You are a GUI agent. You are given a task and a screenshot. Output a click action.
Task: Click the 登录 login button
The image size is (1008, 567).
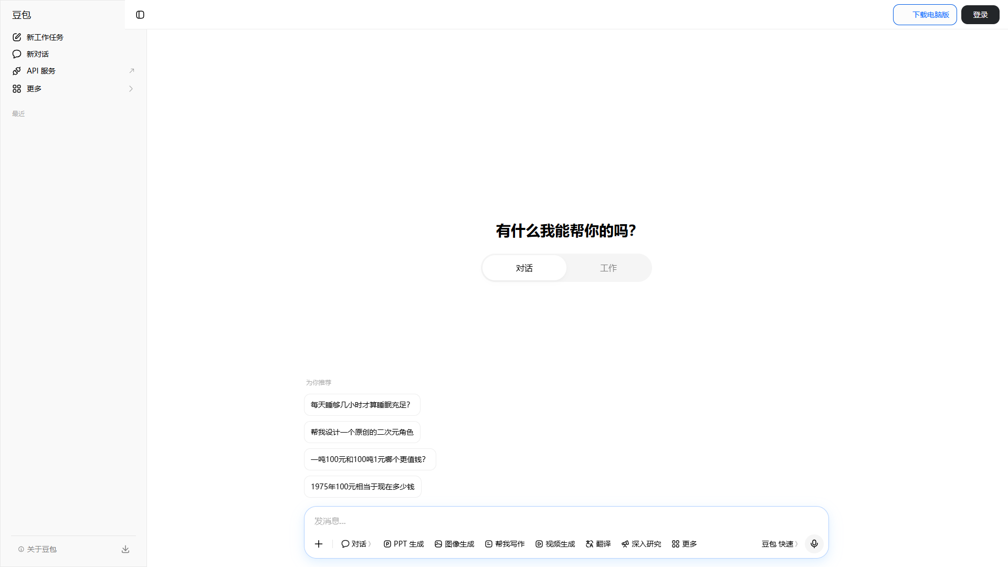click(x=980, y=15)
